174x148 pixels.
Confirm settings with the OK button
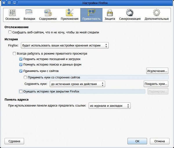137,141
